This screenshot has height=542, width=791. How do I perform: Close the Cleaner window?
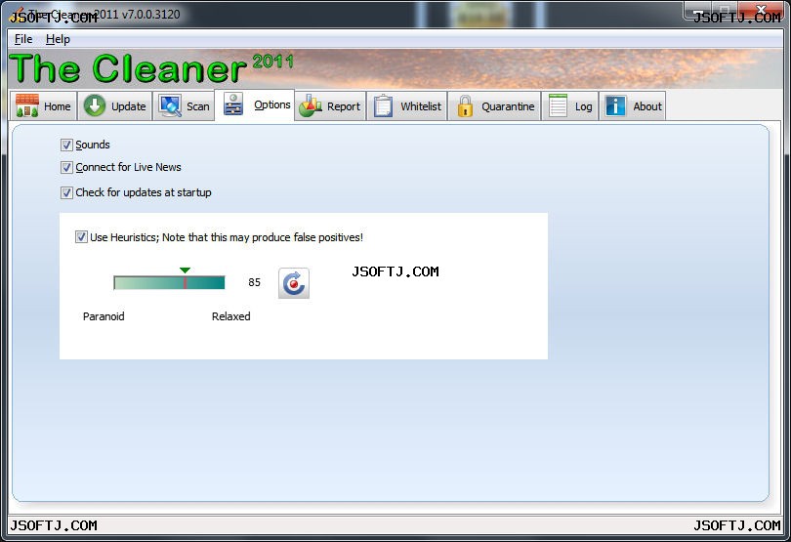coord(762,10)
